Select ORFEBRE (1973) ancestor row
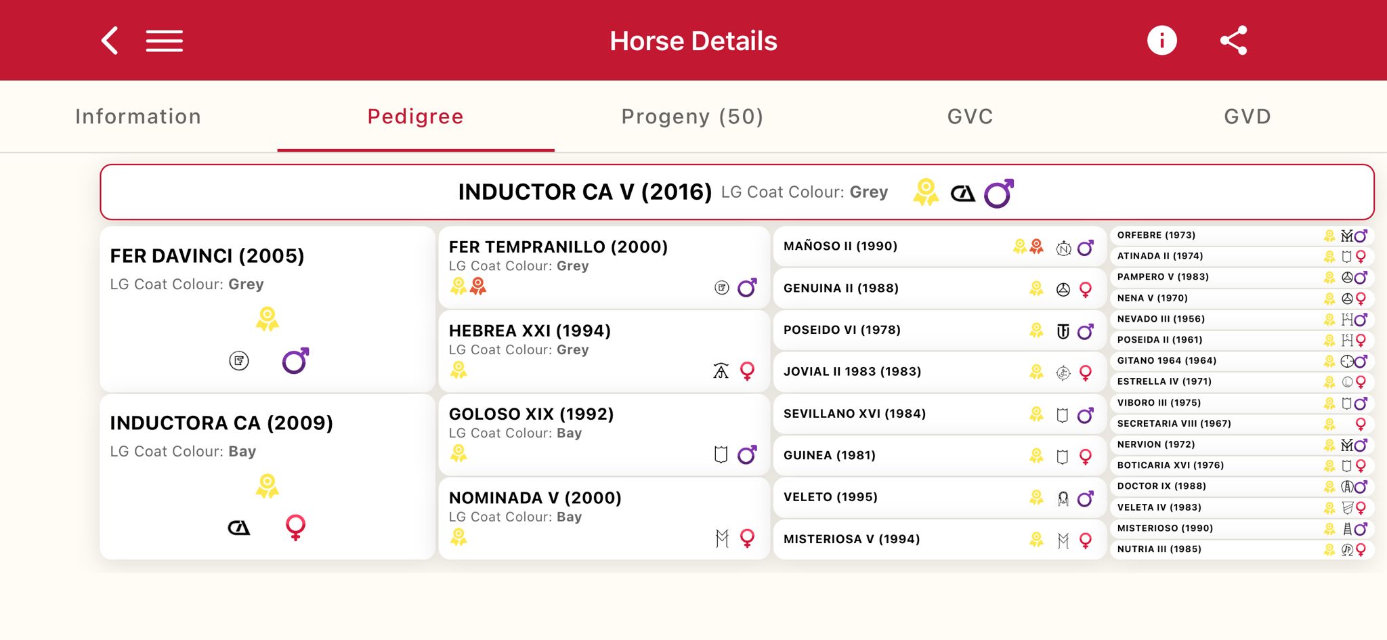 [x=1156, y=236]
